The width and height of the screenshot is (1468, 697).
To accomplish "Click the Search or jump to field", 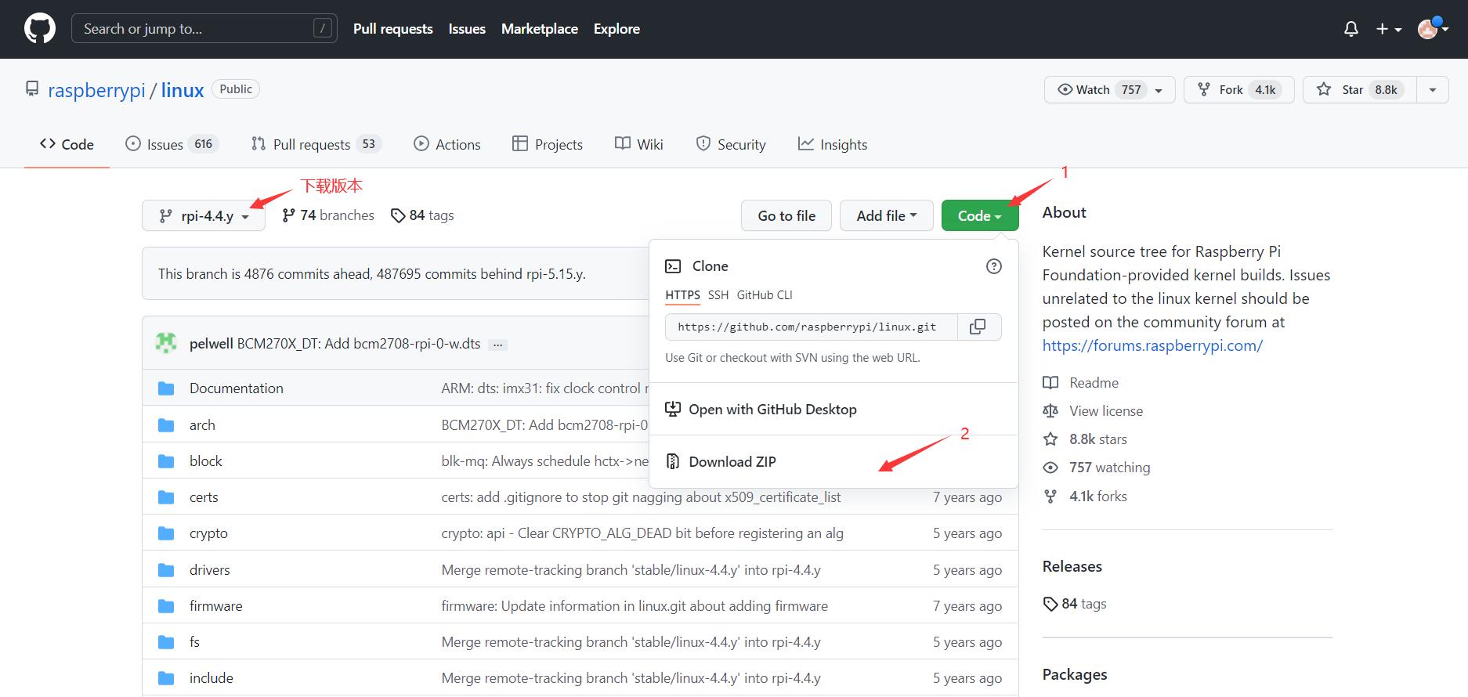I will (x=204, y=29).
